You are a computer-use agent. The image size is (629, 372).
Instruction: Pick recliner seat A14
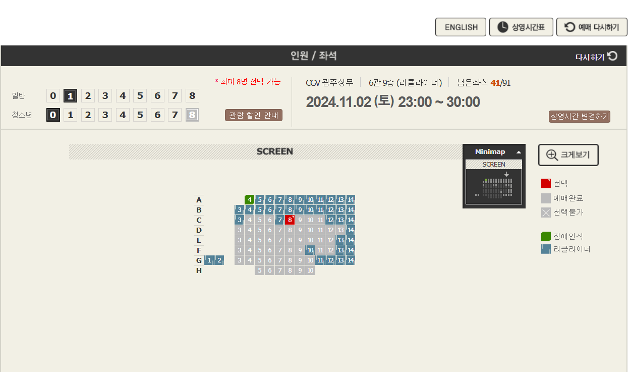click(350, 200)
